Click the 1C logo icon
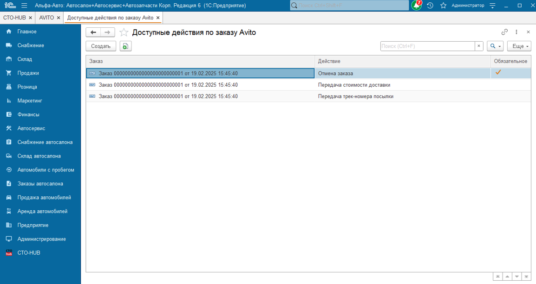The image size is (536, 284). 10,6
